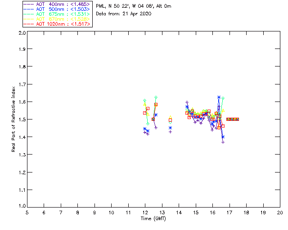Click the 1.3 y-axis tick label
This screenshot has height=230, width=288.
[x=22, y=155]
